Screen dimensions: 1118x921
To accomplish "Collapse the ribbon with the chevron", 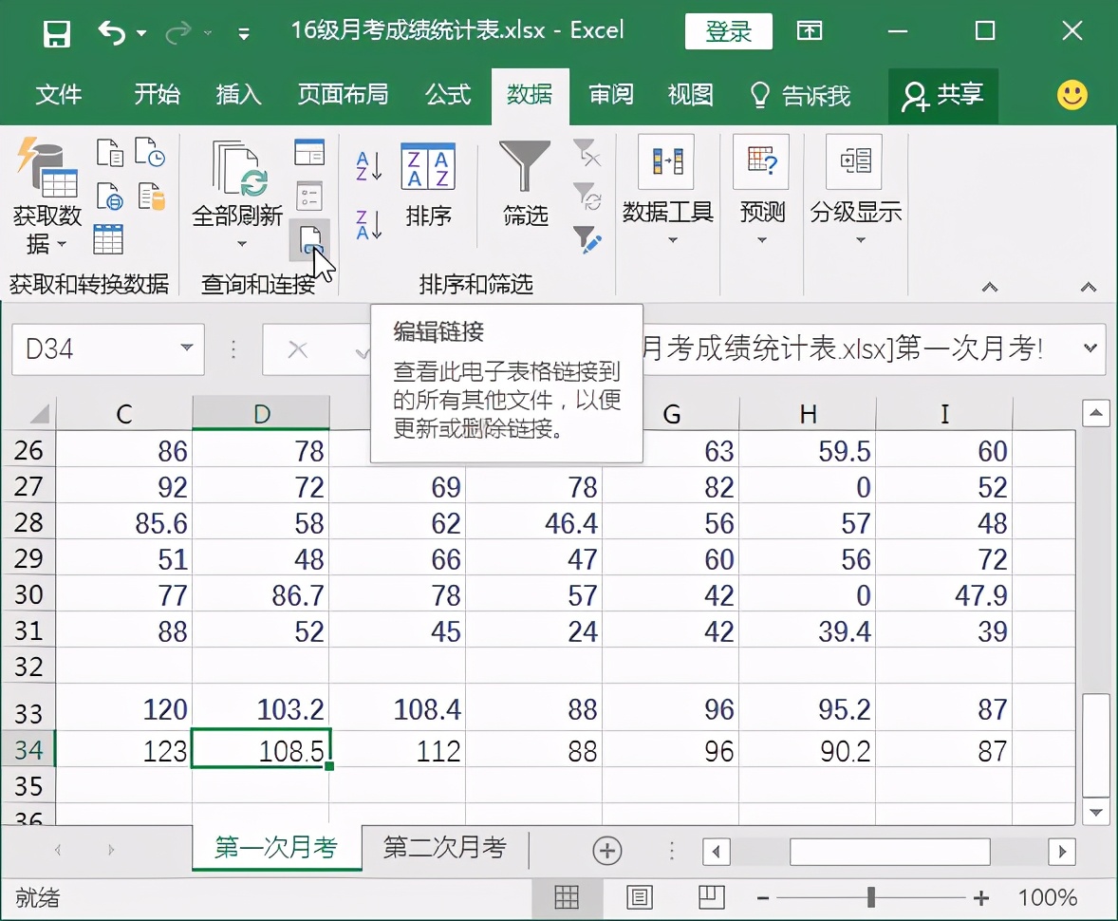I will pyautogui.click(x=1089, y=286).
